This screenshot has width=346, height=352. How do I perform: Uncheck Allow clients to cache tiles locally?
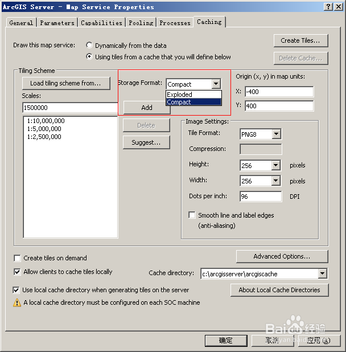(x=17, y=272)
